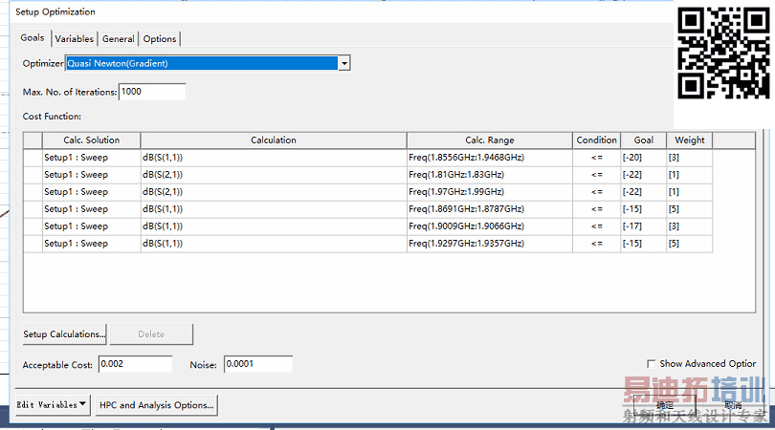
Task: Click the Noise input field
Action: pos(258,364)
